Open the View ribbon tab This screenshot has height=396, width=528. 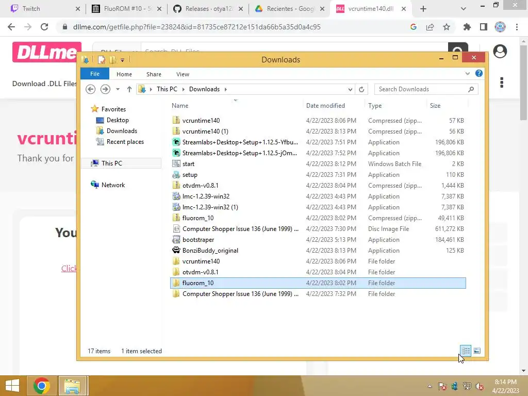pyautogui.click(x=183, y=74)
